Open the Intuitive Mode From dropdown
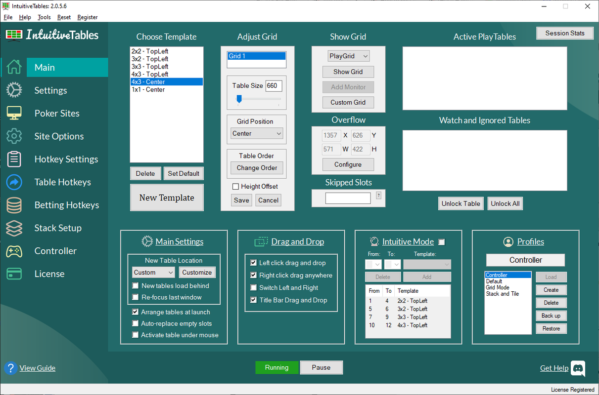This screenshot has height=395, width=599. pyautogui.click(x=373, y=264)
